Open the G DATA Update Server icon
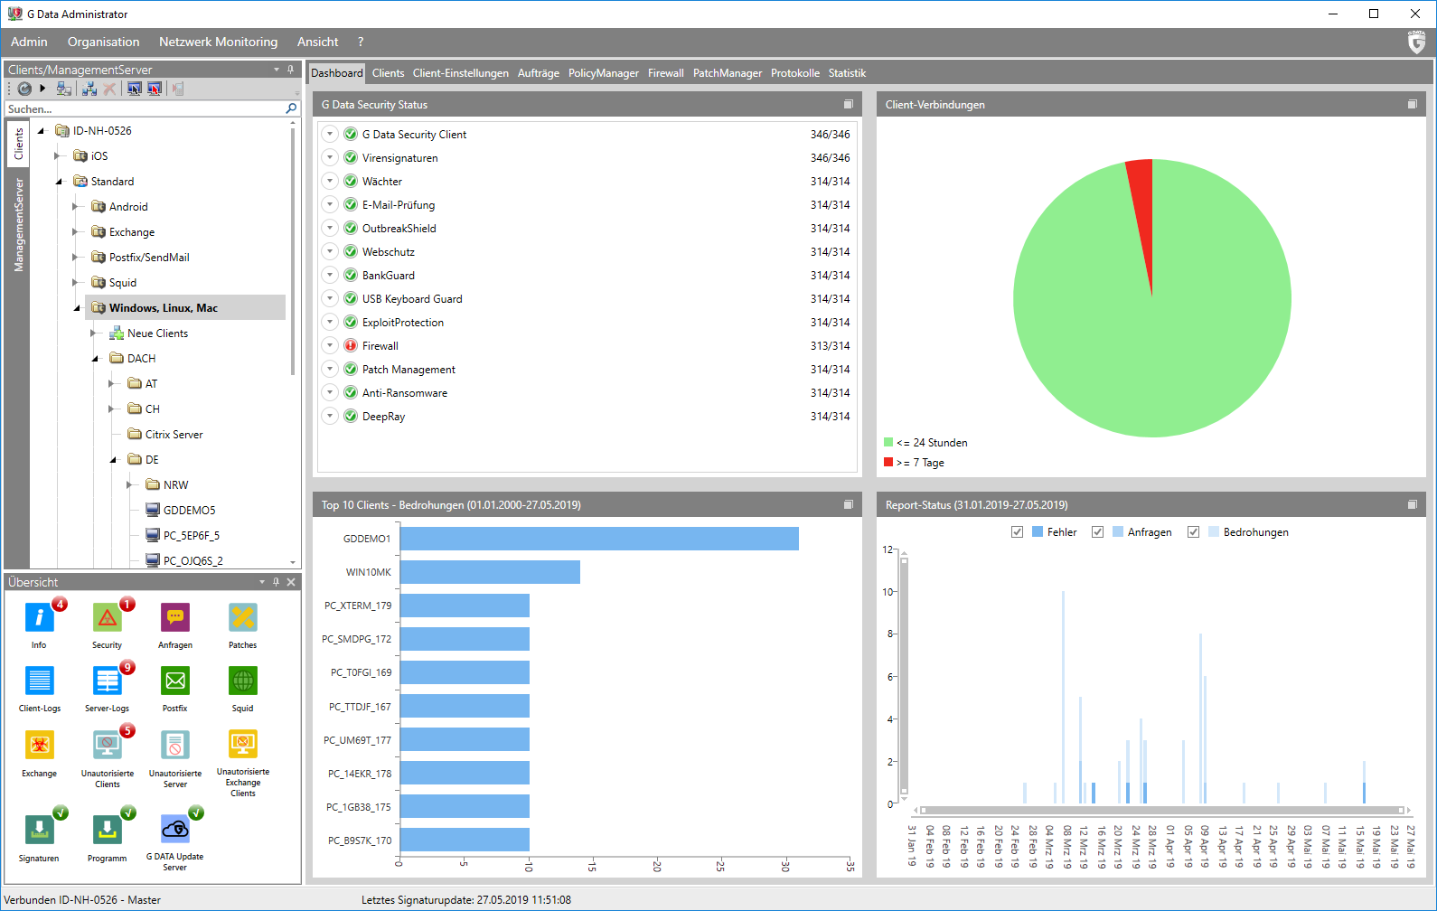 [x=175, y=828]
